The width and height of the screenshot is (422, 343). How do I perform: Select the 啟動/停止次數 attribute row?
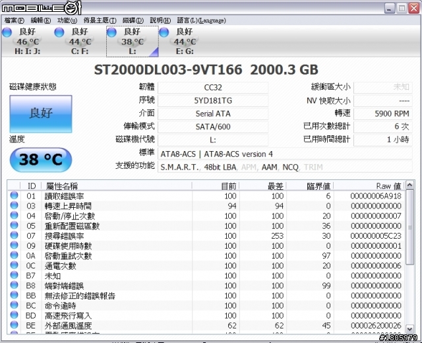coord(206,216)
